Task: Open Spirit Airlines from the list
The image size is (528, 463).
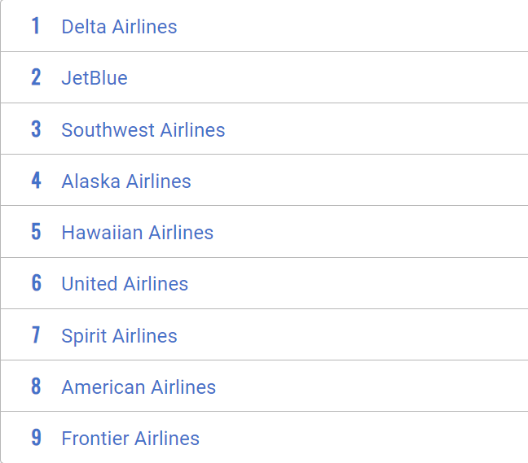Action: (119, 336)
